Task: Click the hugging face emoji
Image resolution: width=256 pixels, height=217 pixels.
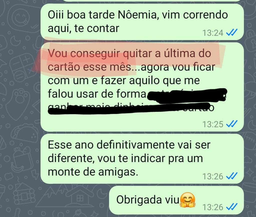Action: pos(187,200)
